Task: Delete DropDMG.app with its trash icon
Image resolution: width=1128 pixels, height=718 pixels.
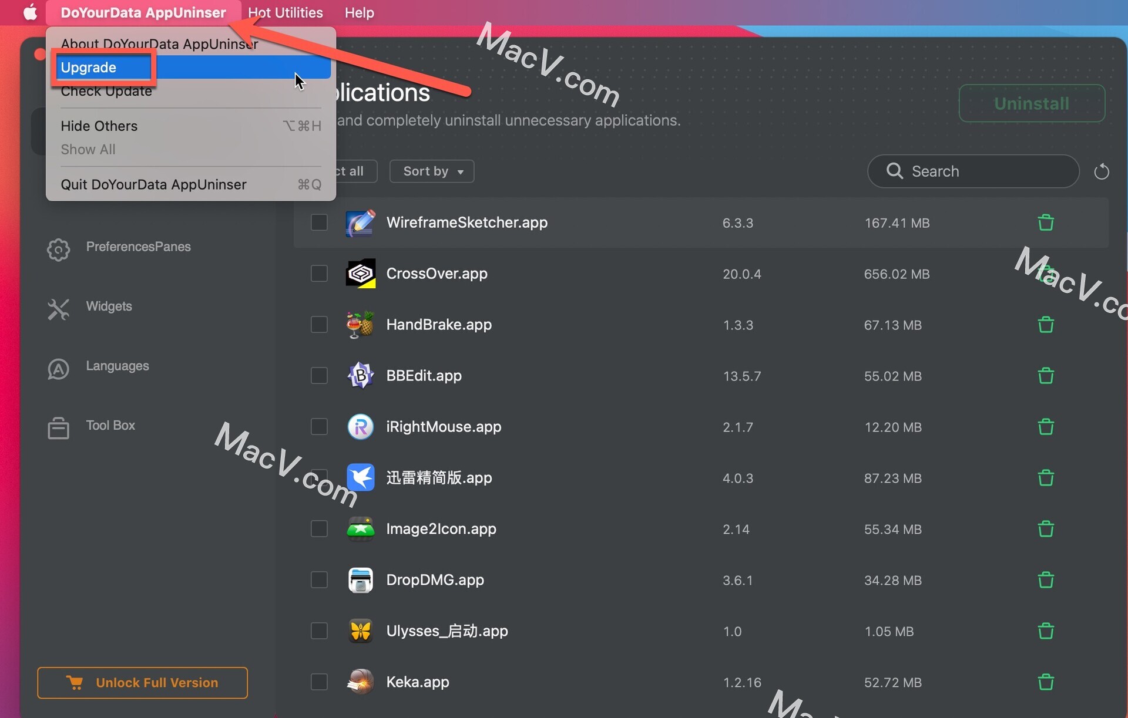Action: 1045,580
